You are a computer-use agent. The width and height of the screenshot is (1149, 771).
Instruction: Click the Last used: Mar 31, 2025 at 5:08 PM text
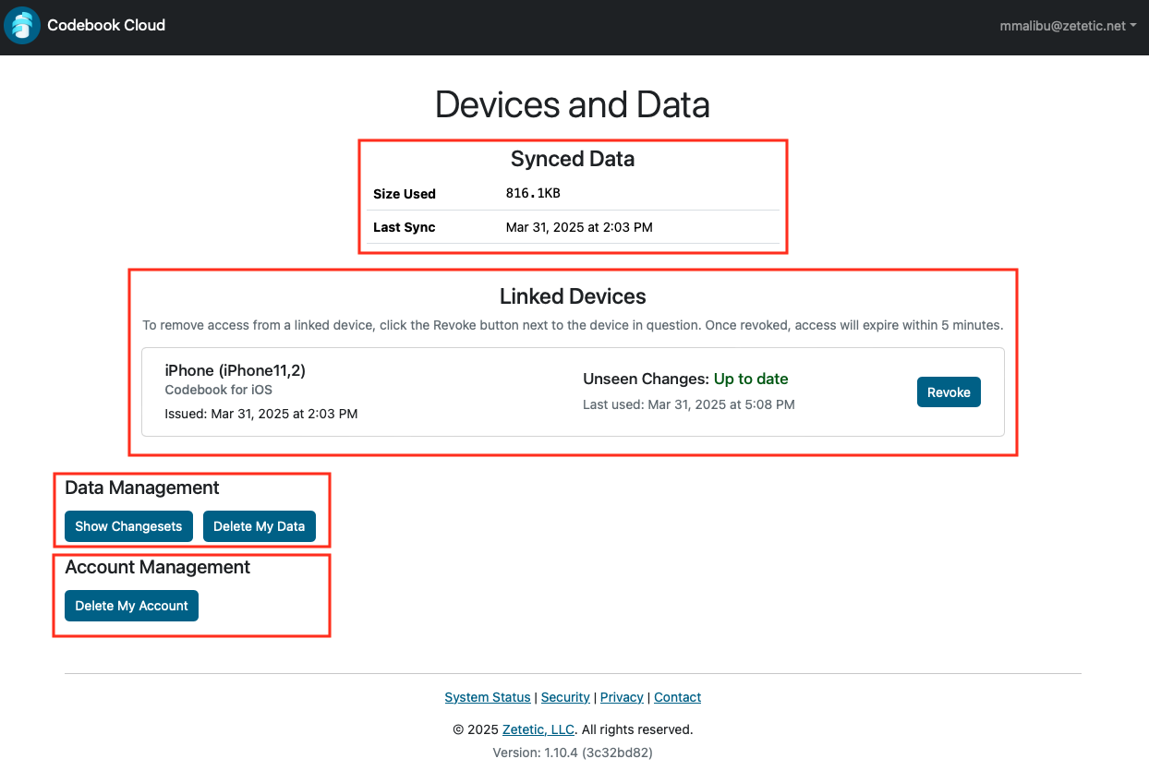tap(689, 404)
